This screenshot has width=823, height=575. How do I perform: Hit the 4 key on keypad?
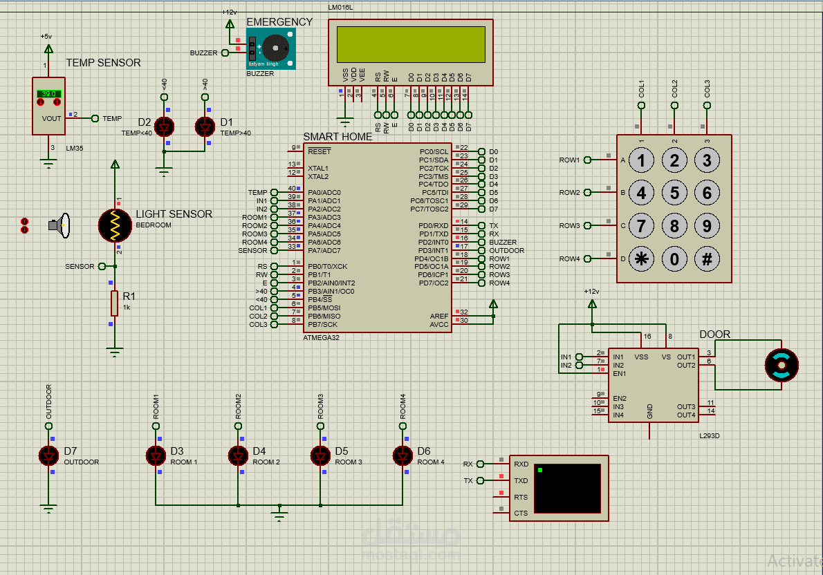641,193
